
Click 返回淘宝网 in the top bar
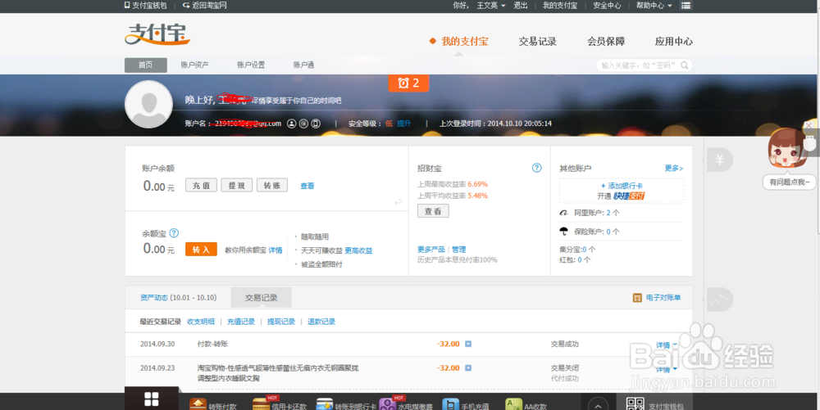(204, 5)
